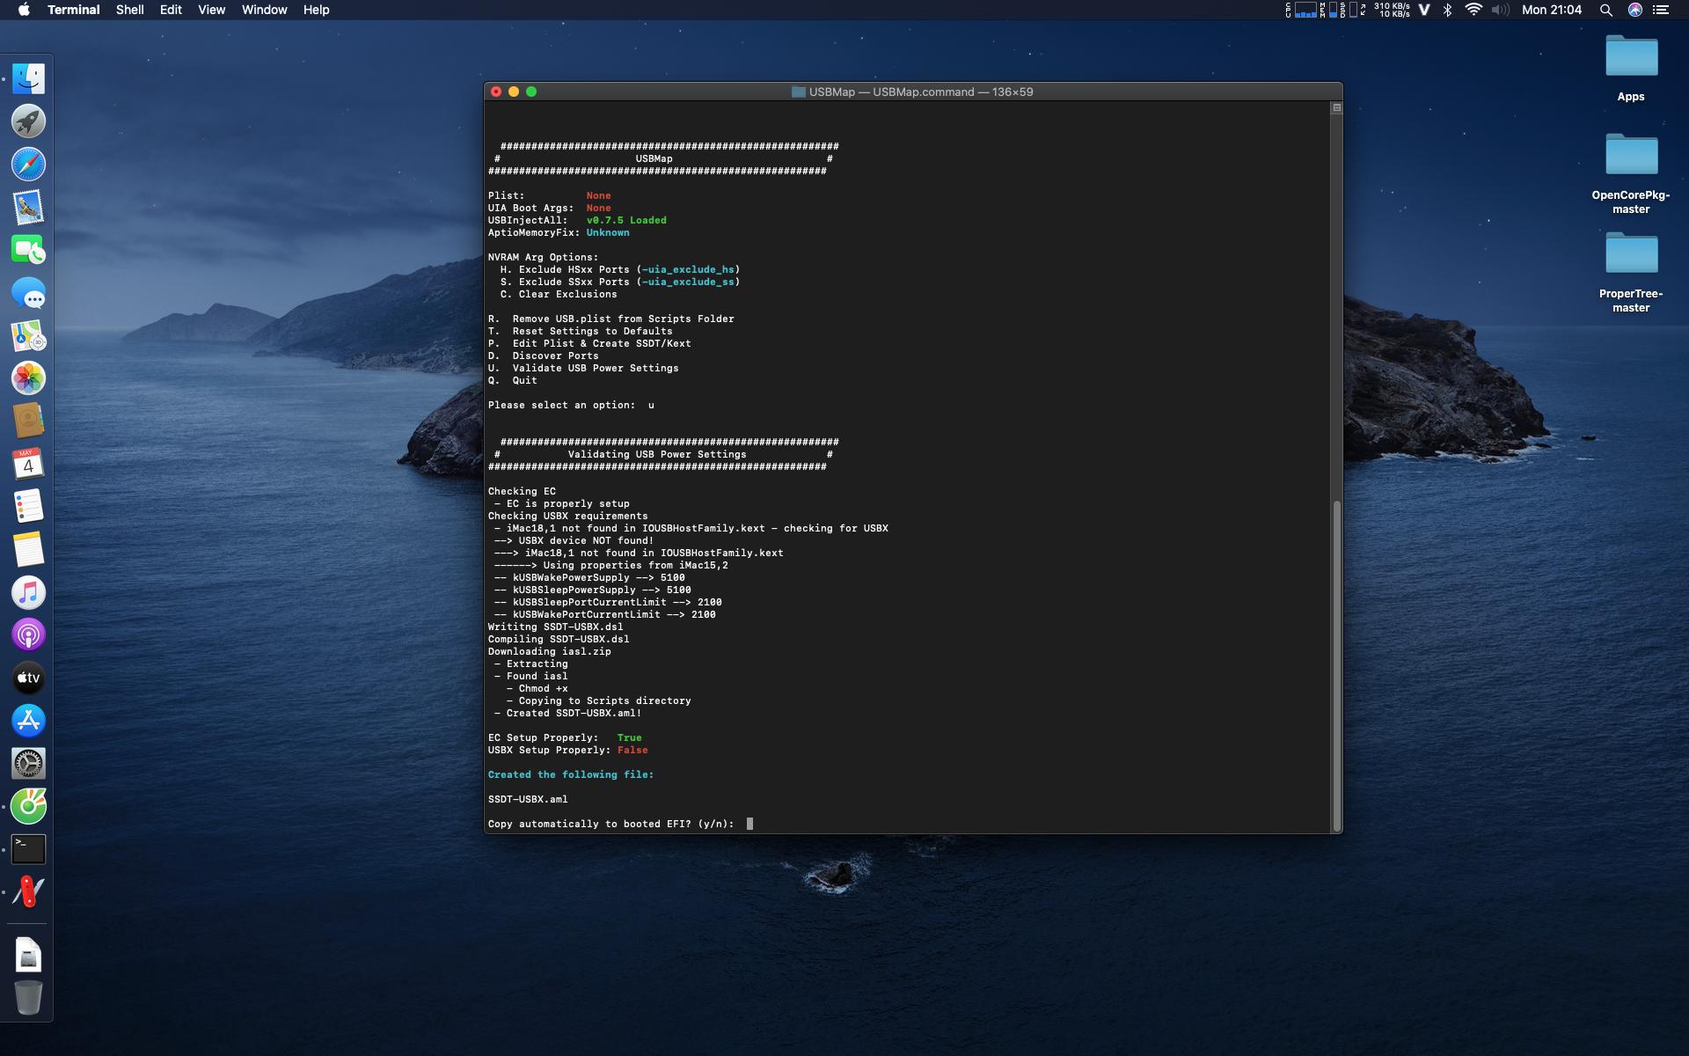Activate Siri from the menu bar
Viewport: 1689px width, 1056px height.
pos(1634,10)
